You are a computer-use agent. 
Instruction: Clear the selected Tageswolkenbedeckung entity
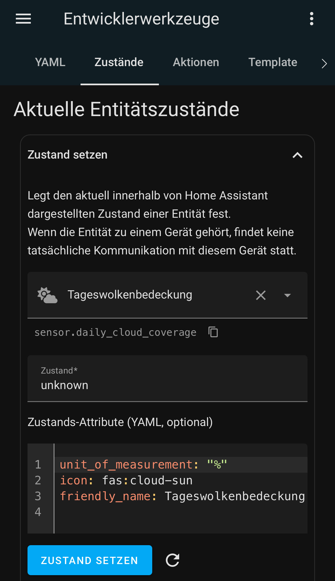point(261,295)
